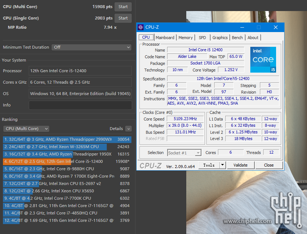Select the i7-1165G7 @ 2.81 GHz ranking row
Viewport: 307px width, 234px height.
(67, 206)
